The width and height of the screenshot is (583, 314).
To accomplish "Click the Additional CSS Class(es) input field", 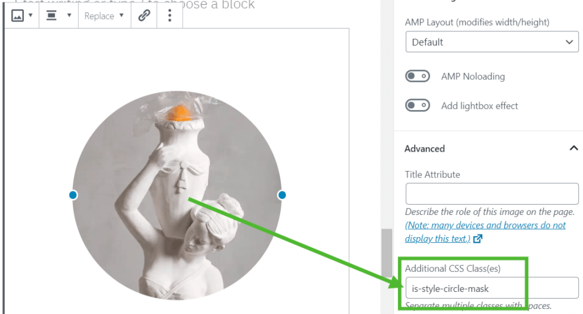I will click(492, 288).
